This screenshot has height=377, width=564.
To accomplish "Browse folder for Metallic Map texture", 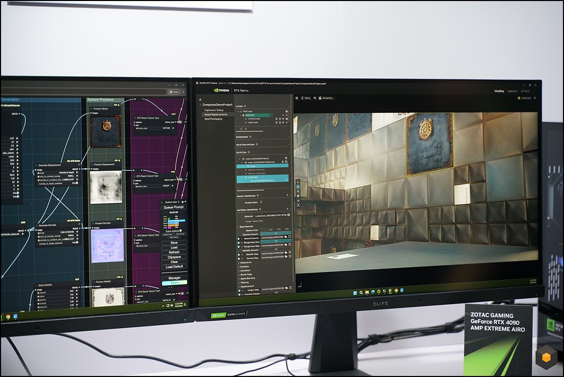I will pos(286,252).
